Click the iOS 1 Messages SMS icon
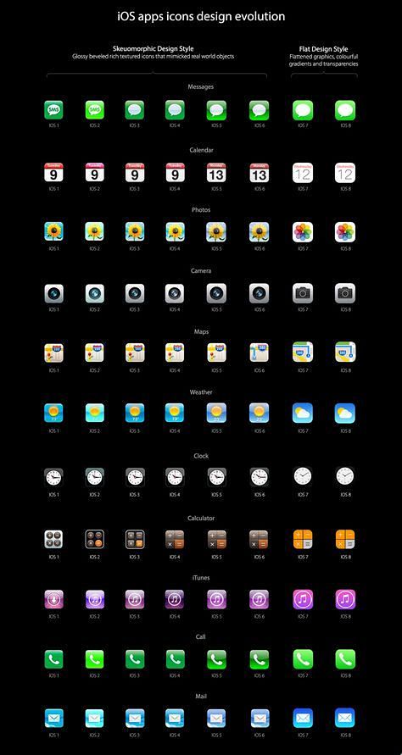The height and width of the screenshot is (755, 402). (x=53, y=110)
